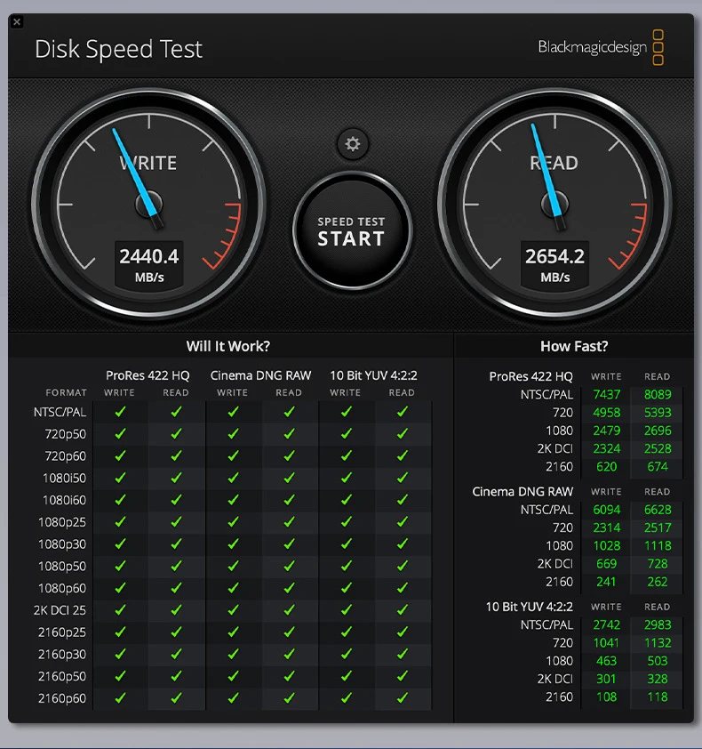Select Cinema DNG 2K DCI read value 728
Screen dimensions: 702x749
pos(658,564)
